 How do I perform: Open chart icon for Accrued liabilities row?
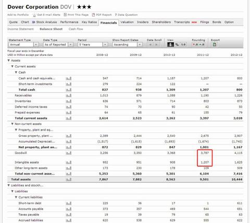69,220
